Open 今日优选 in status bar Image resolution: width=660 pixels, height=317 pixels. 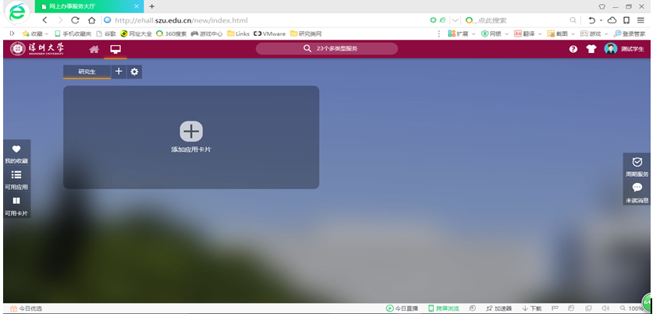26,308
